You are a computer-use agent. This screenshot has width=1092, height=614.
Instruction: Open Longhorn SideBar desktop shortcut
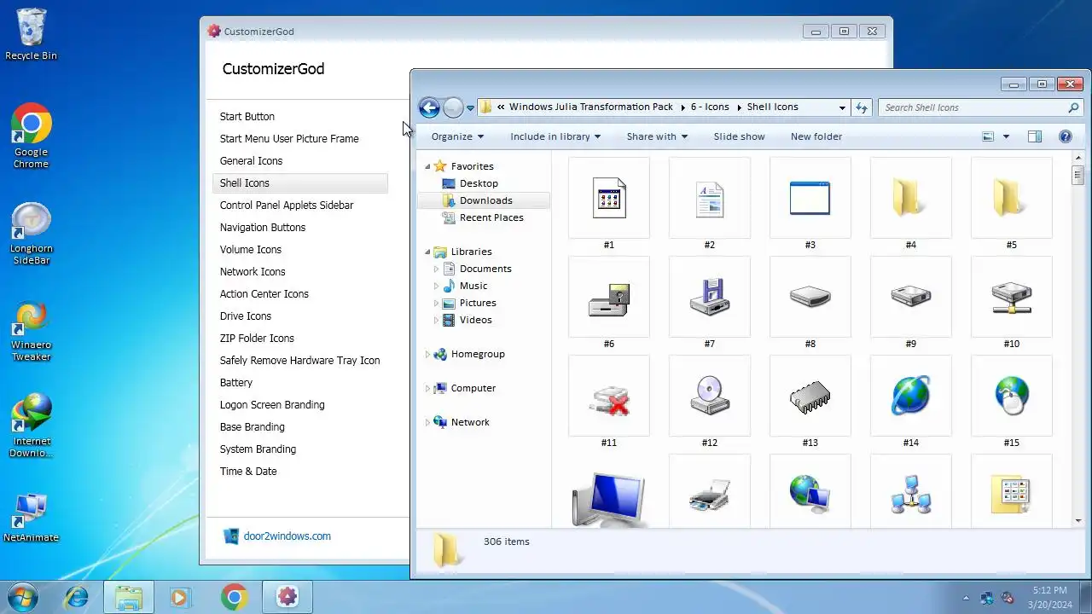click(x=31, y=234)
